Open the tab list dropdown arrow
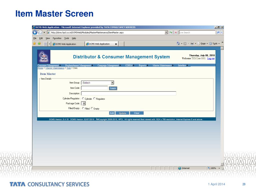 coord(49,44)
